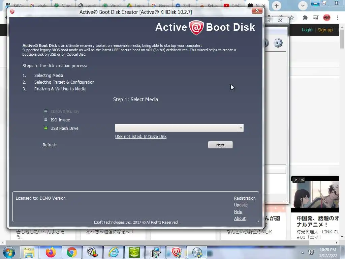Switch to the Settings browser tab
The image size is (345, 259).
click(185, 5)
